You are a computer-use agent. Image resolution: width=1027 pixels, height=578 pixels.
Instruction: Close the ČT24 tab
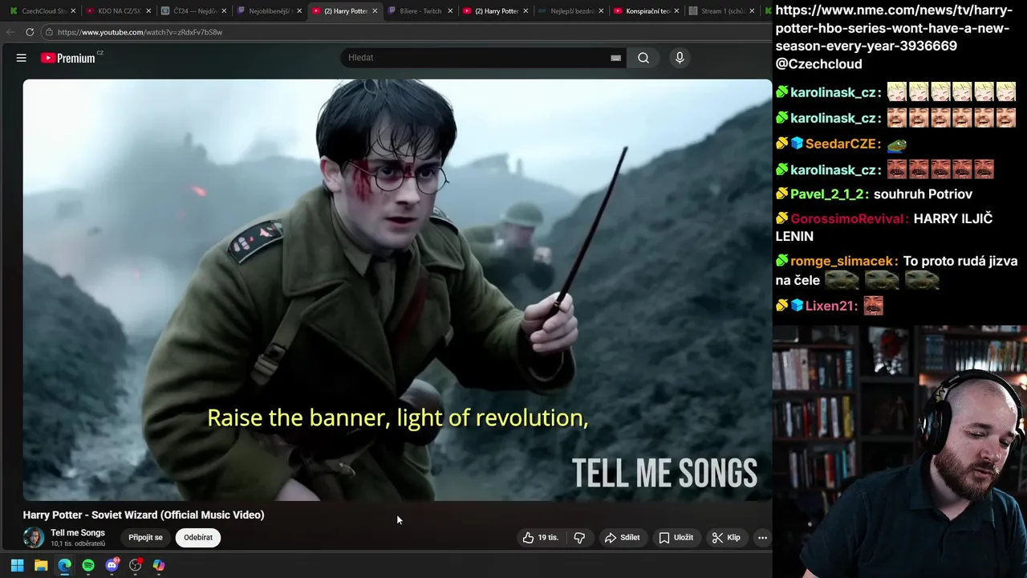pos(224,11)
